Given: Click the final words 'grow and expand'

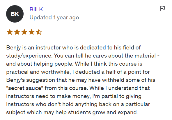Looking at the screenshot, I should (115, 112).
